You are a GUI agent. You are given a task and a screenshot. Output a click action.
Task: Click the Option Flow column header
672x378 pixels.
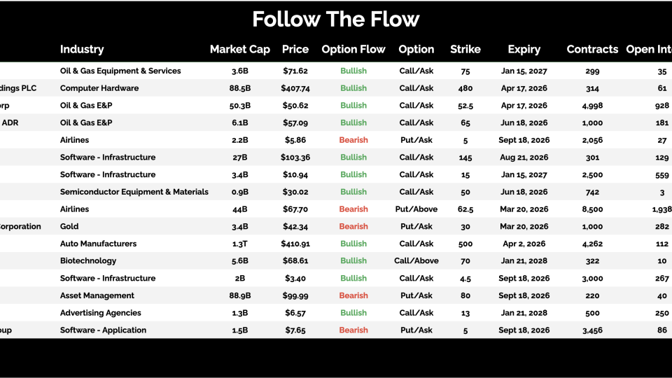(353, 49)
